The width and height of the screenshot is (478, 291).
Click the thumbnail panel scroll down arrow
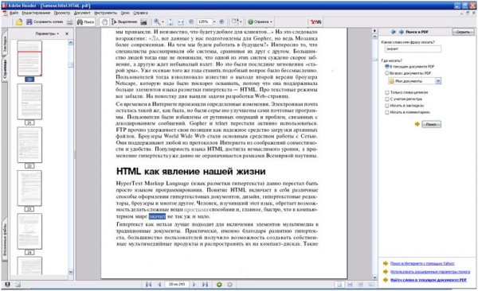(x=71, y=272)
